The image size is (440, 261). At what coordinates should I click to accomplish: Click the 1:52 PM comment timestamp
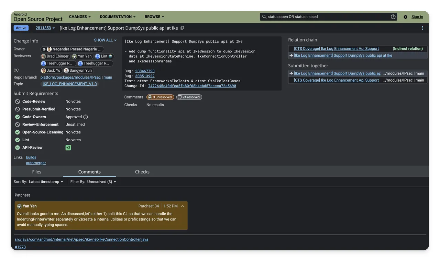pos(170,206)
